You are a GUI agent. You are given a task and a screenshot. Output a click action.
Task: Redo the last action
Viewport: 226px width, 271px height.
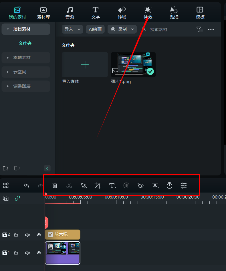(40, 185)
